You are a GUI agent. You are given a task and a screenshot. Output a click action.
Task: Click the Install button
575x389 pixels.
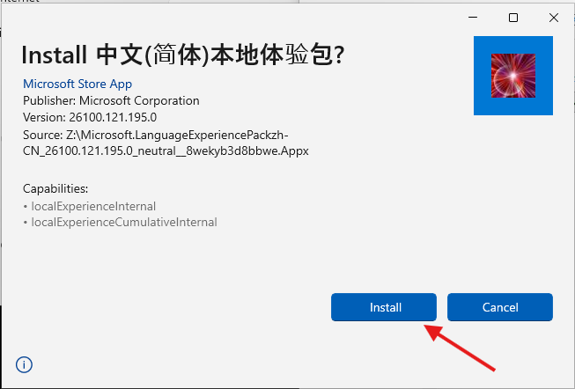[x=384, y=307]
